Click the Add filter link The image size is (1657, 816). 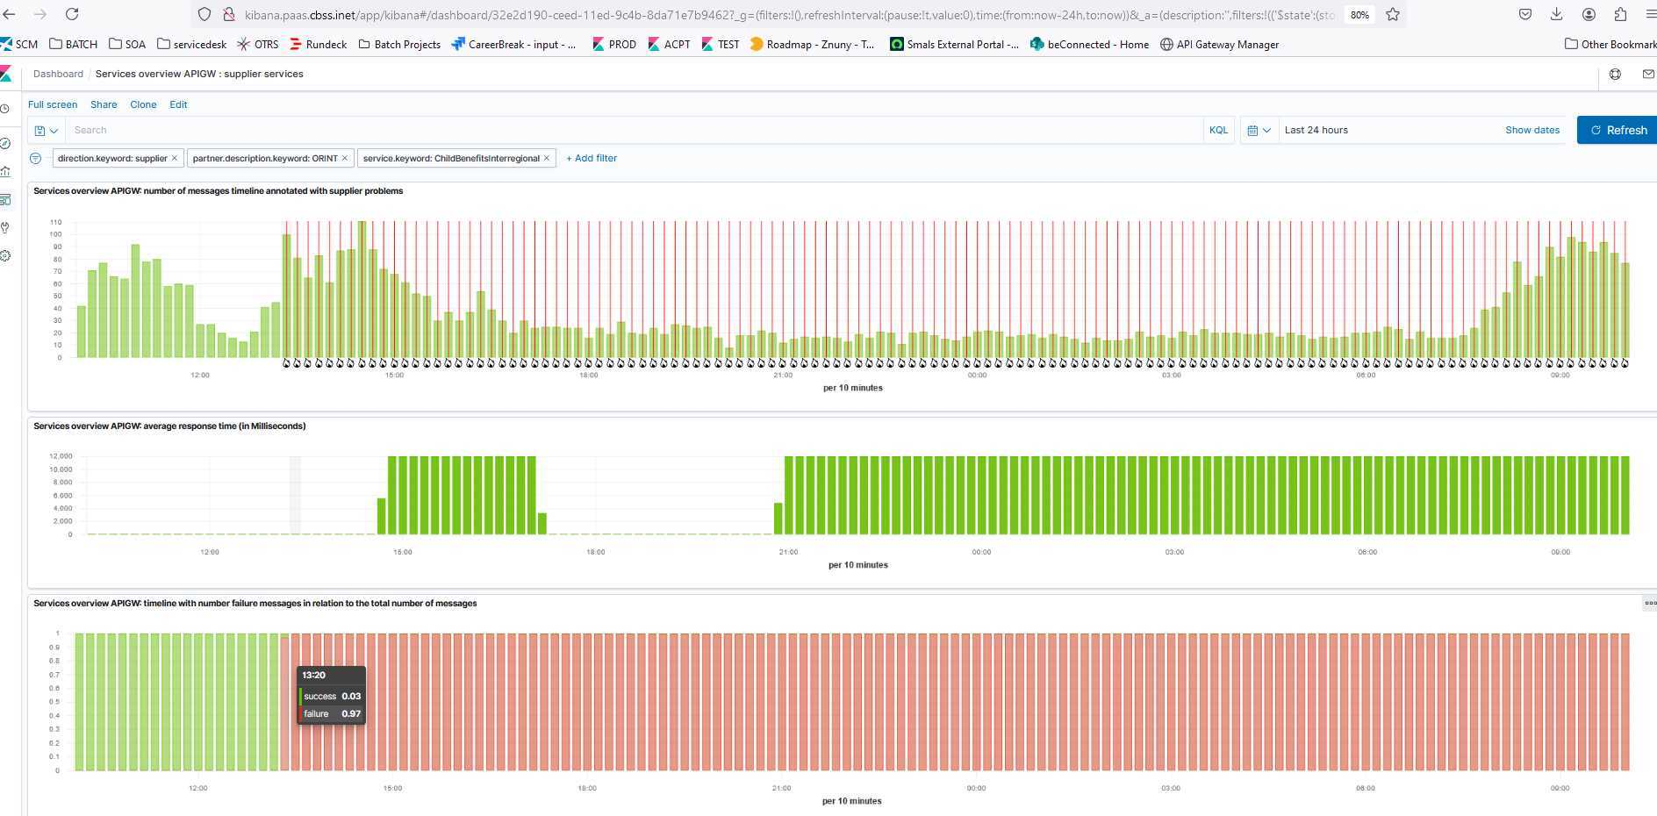[592, 159]
